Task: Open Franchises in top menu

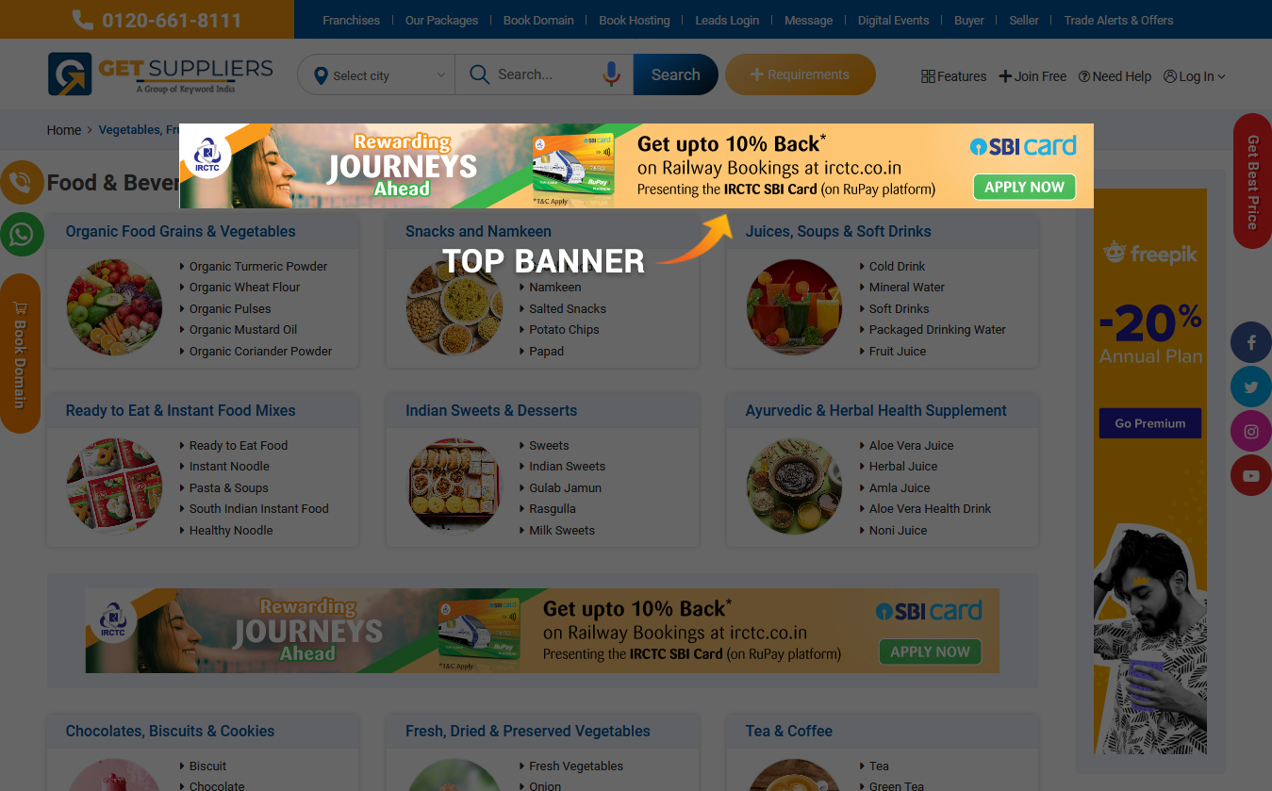Action: tap(351, 20)
